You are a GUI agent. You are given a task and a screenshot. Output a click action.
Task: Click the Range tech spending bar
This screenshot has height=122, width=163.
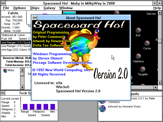(25, 107)
